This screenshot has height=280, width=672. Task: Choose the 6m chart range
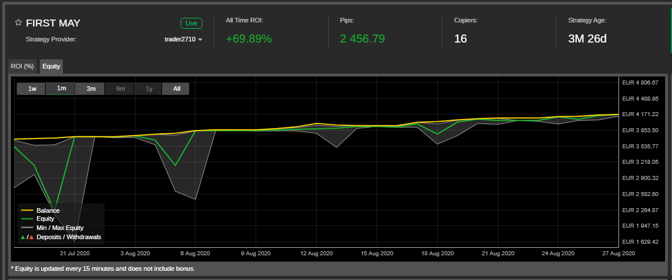tap(121, 89)
